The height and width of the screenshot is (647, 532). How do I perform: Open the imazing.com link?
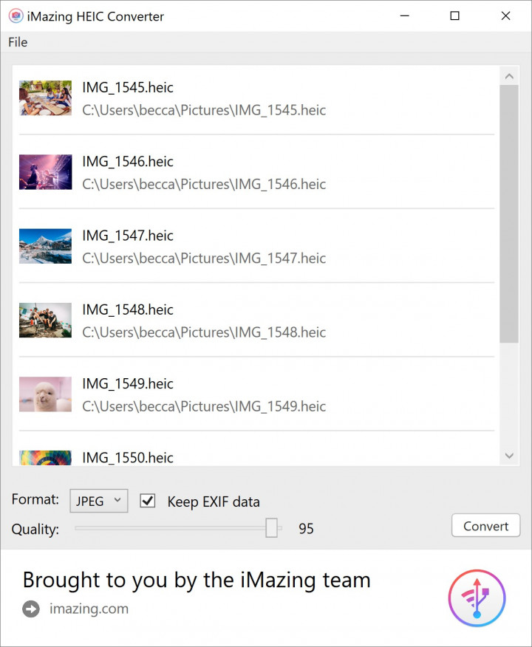[89, 609]
